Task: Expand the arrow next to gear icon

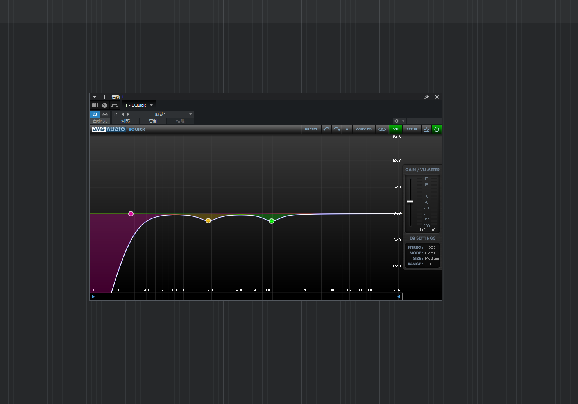Action: tap(403, 121)
